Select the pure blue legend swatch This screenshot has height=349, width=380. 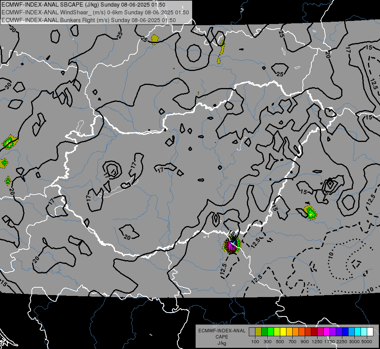345,332
